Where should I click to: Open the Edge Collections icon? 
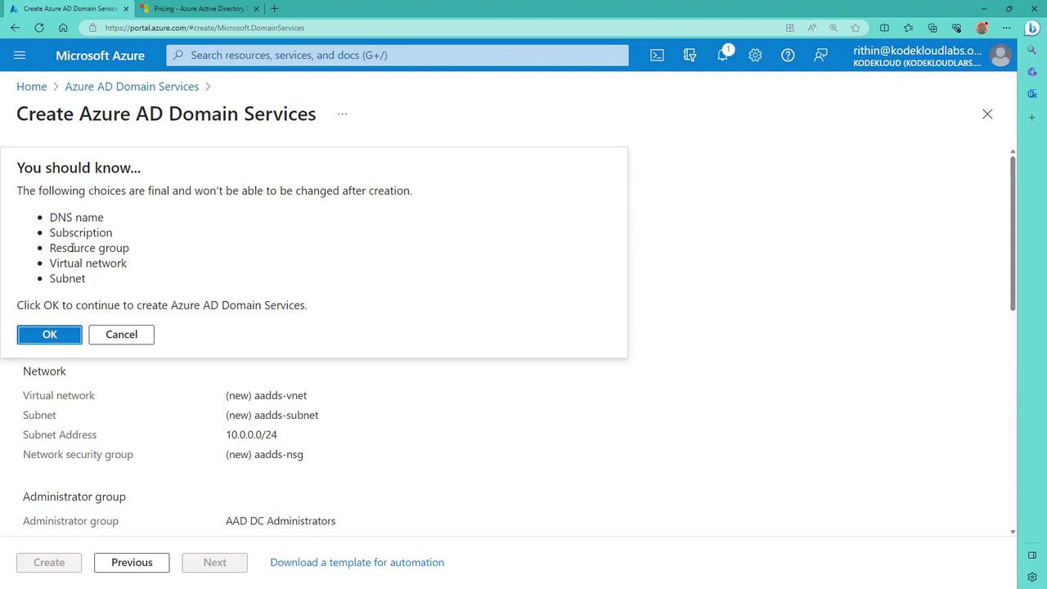tap(932, 28)
